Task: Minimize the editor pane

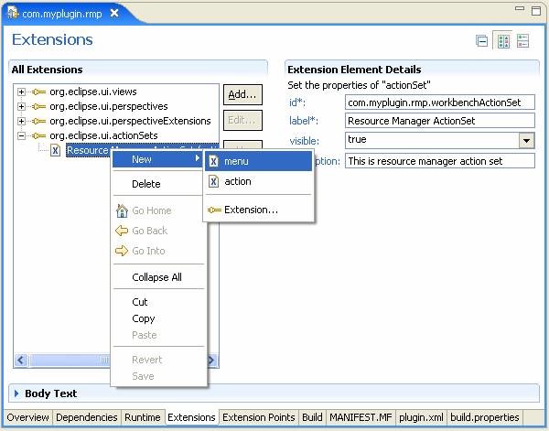Action: (x=520, y=8)
